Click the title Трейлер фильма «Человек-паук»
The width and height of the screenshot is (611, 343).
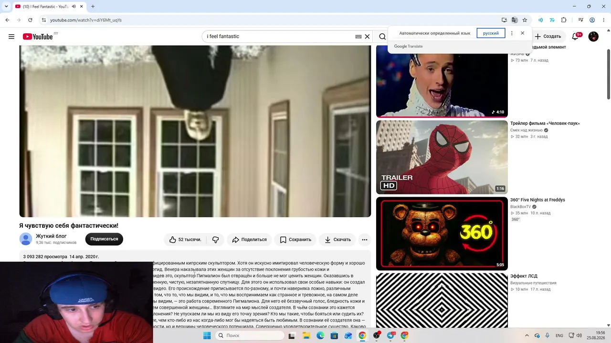[x=545, y=123]
